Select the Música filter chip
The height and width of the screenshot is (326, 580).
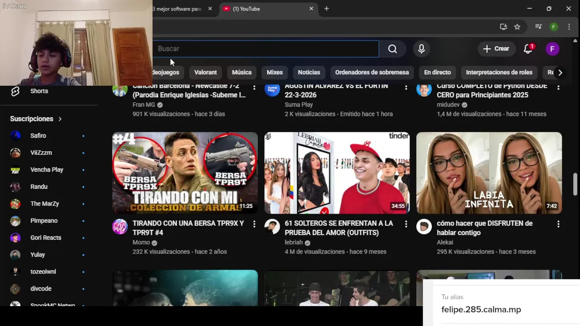click(242, 72)
